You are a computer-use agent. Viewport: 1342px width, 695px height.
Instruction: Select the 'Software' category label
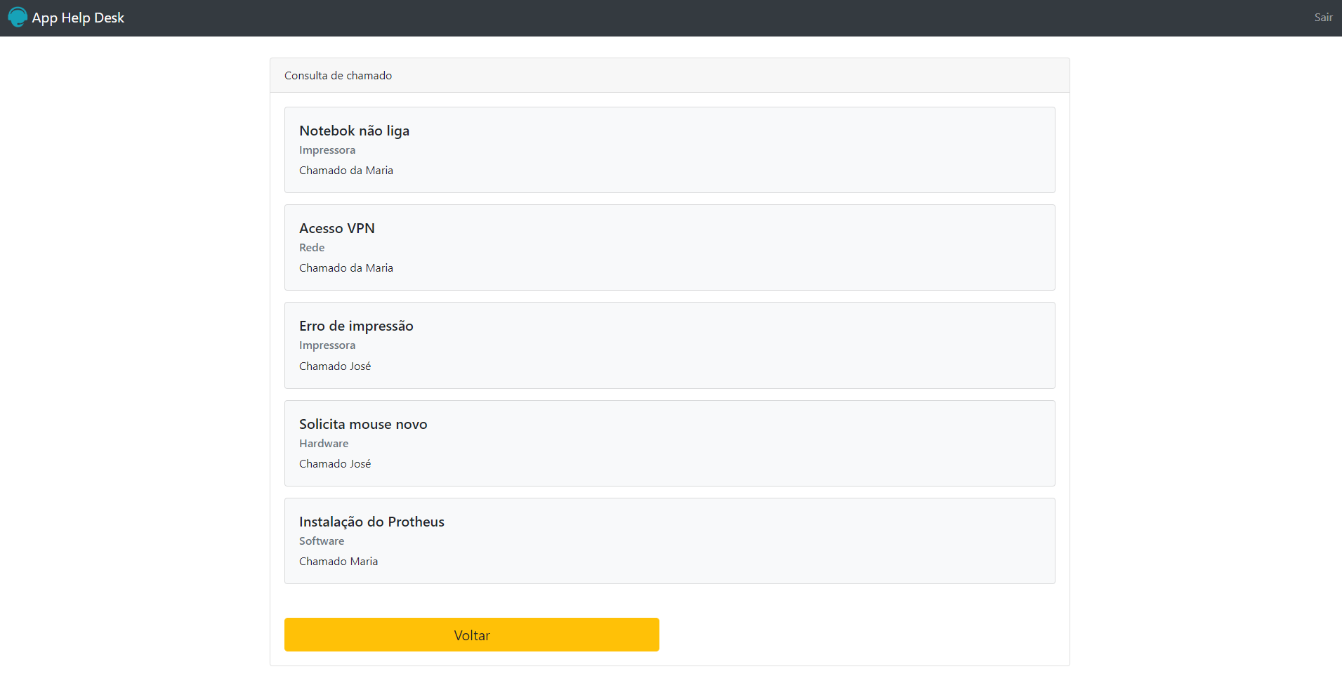point(322,541)
